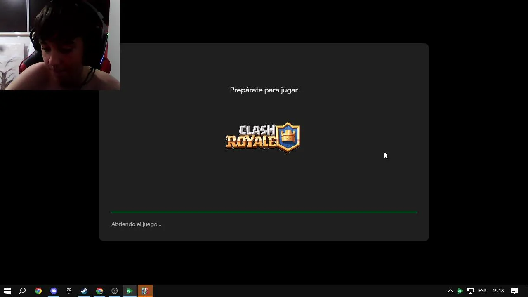Click the Show desktop strip
528x297 pixels.
(x=527, y=291)
